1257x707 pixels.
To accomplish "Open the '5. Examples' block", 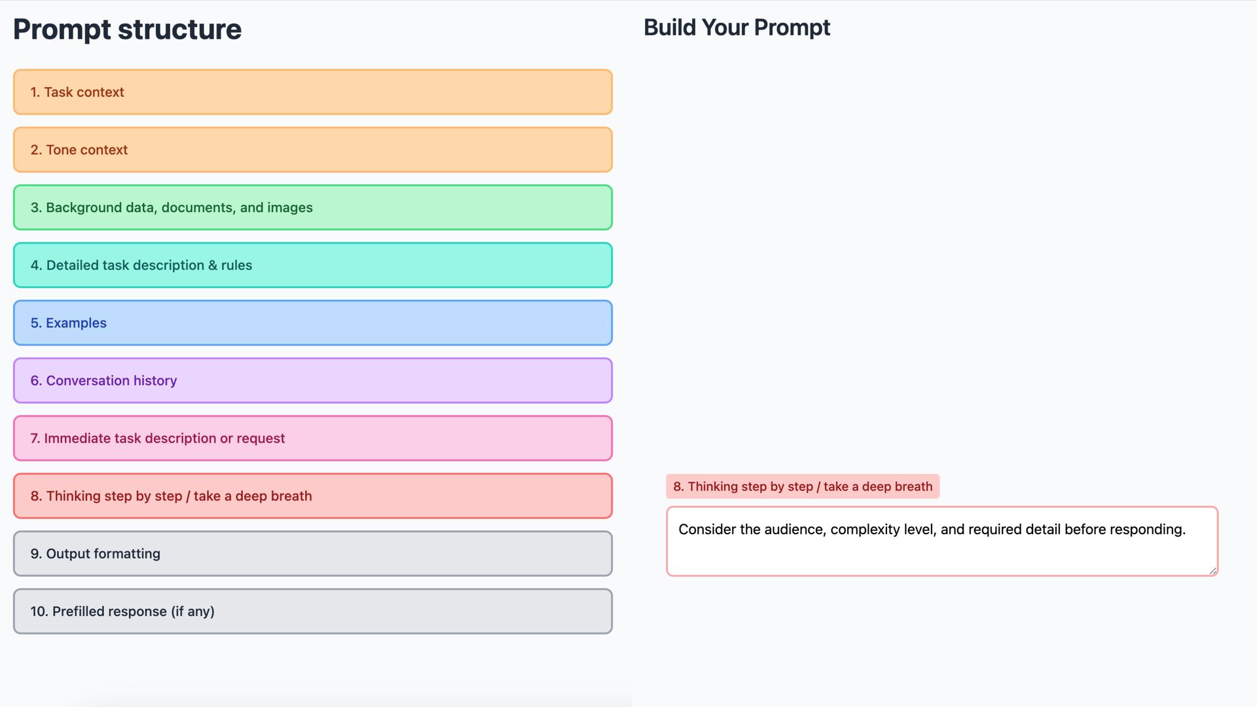I will point(313,323).
